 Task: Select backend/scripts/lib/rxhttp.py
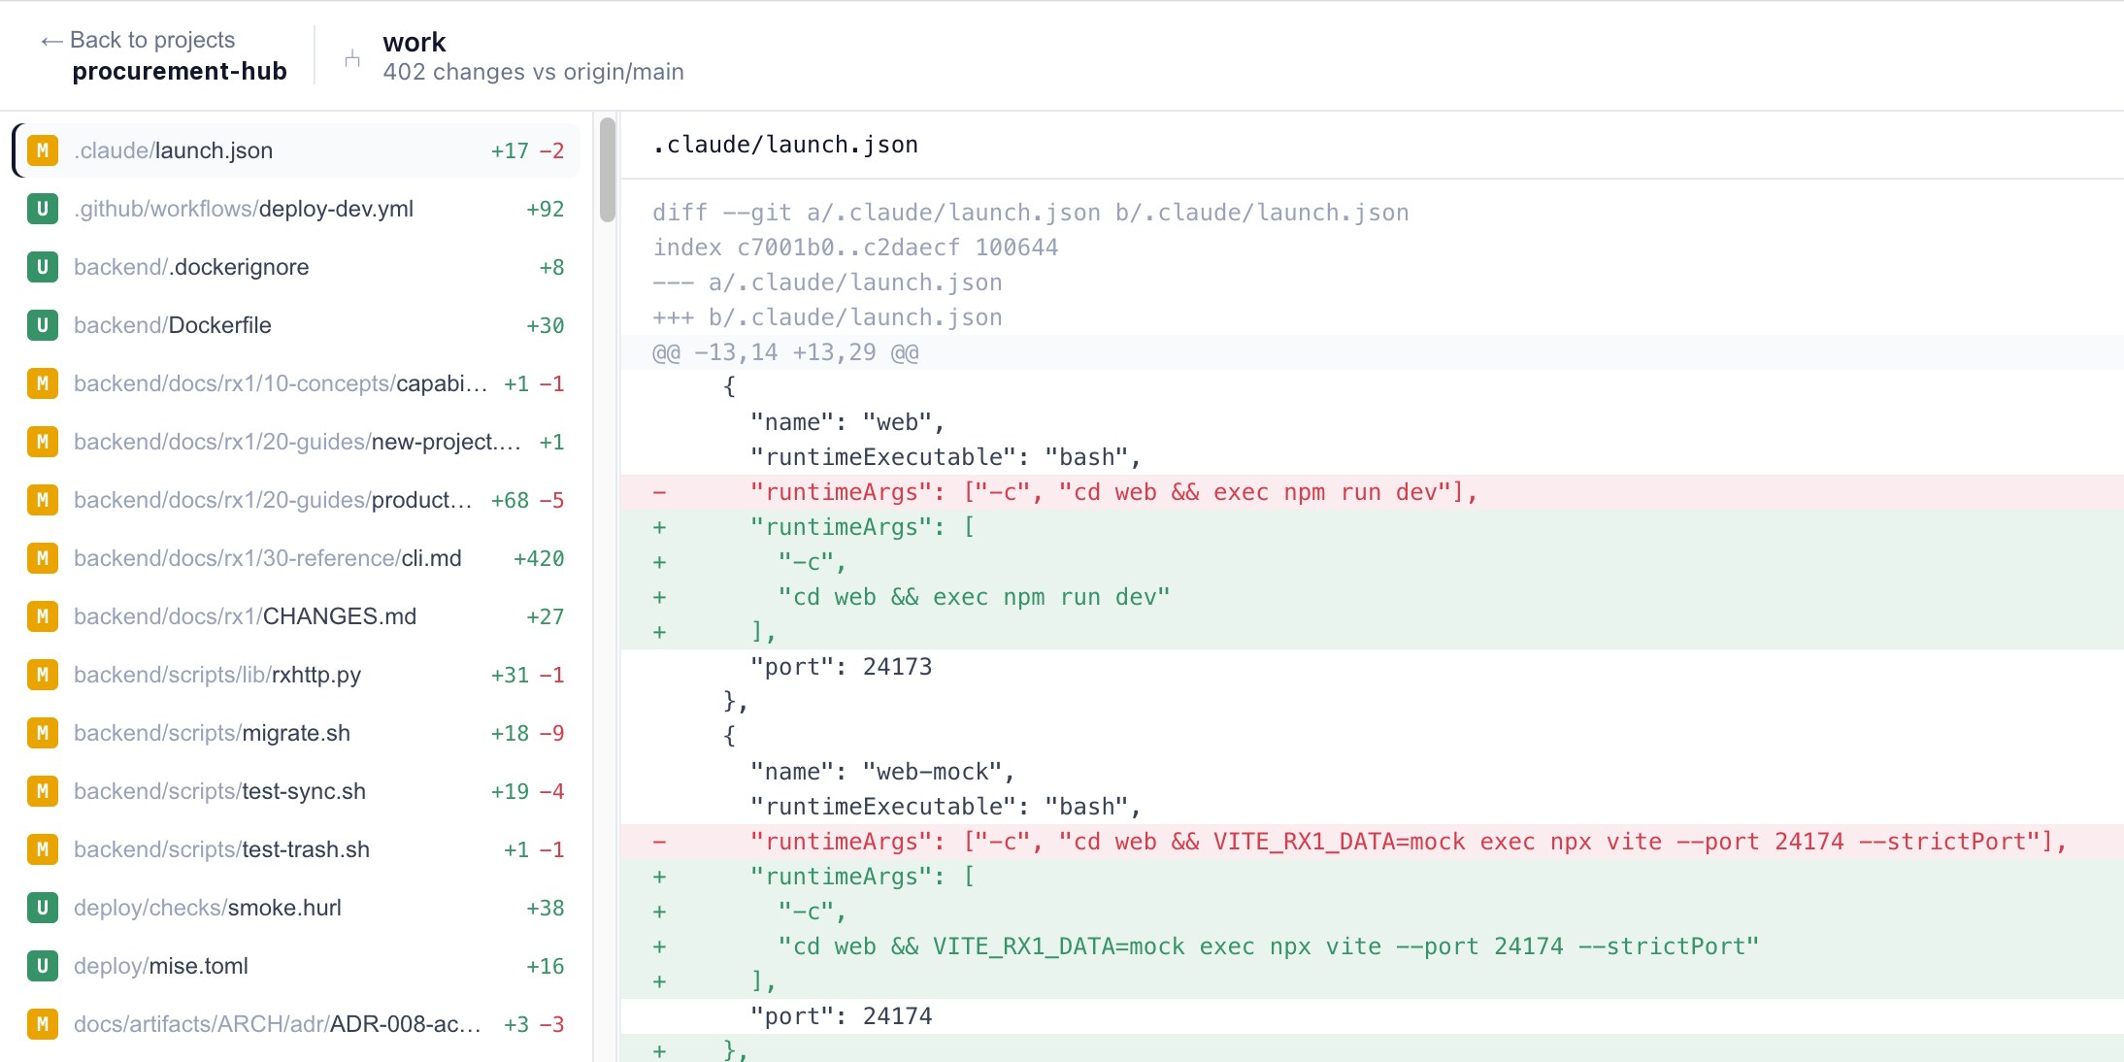(296, 675)
